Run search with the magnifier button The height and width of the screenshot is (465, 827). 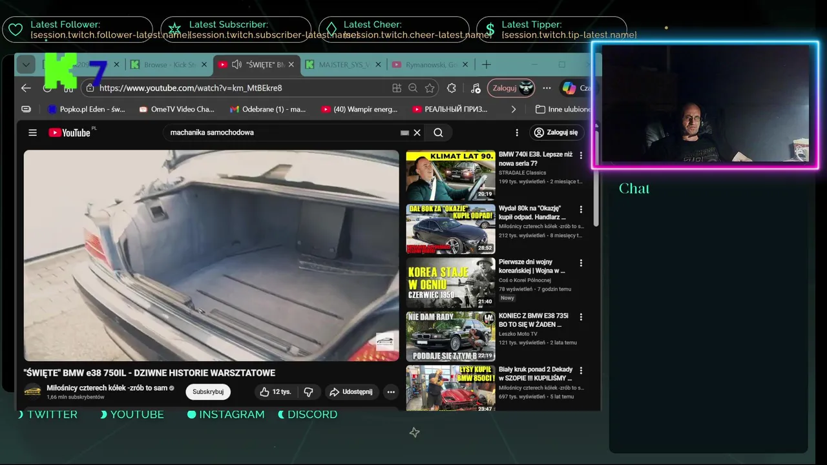click(x=438, y=132)
